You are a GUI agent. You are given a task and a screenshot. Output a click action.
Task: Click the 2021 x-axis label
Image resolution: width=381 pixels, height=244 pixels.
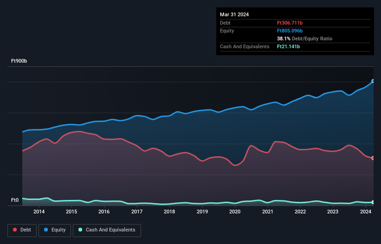coord(267,212)
